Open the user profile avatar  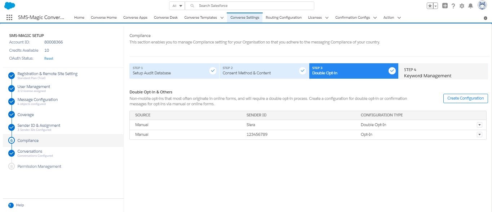482,5
